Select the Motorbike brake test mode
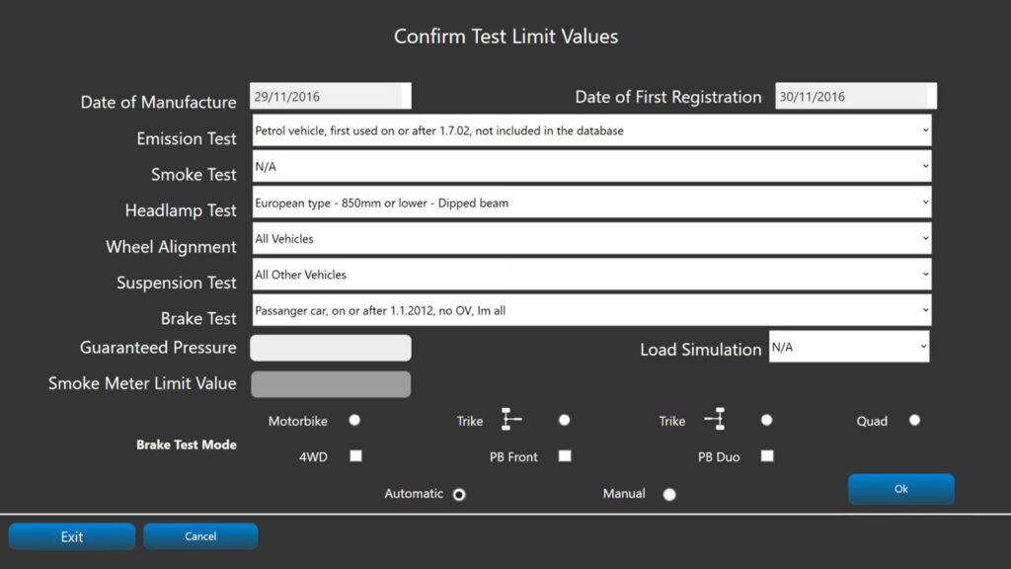 click(354, 420)
